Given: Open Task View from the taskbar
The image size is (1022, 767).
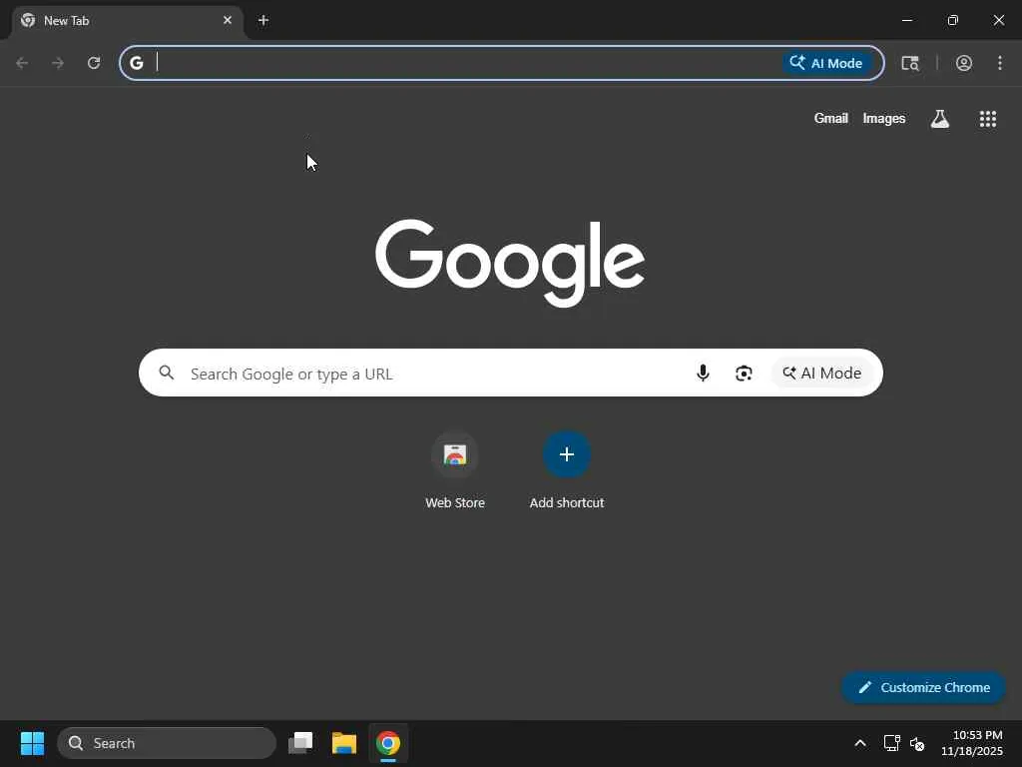Looking at the screenshot, I should tap(300, 743).
